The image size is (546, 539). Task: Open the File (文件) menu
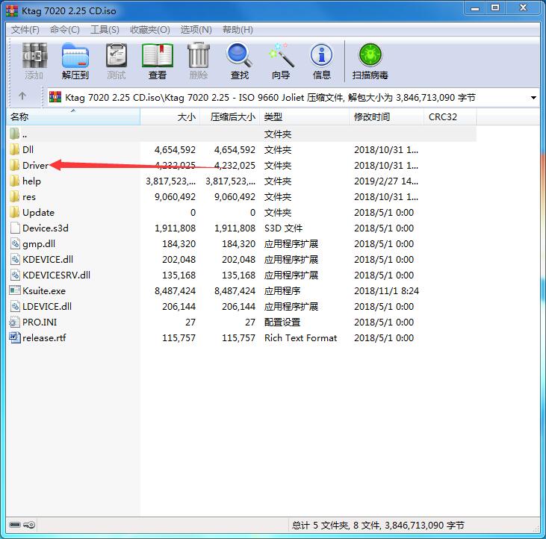point(25,30)
